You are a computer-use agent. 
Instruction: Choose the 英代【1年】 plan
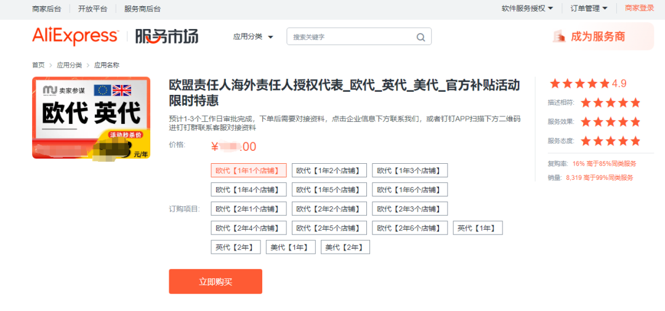pyautogui.click(x=478, y=228)
